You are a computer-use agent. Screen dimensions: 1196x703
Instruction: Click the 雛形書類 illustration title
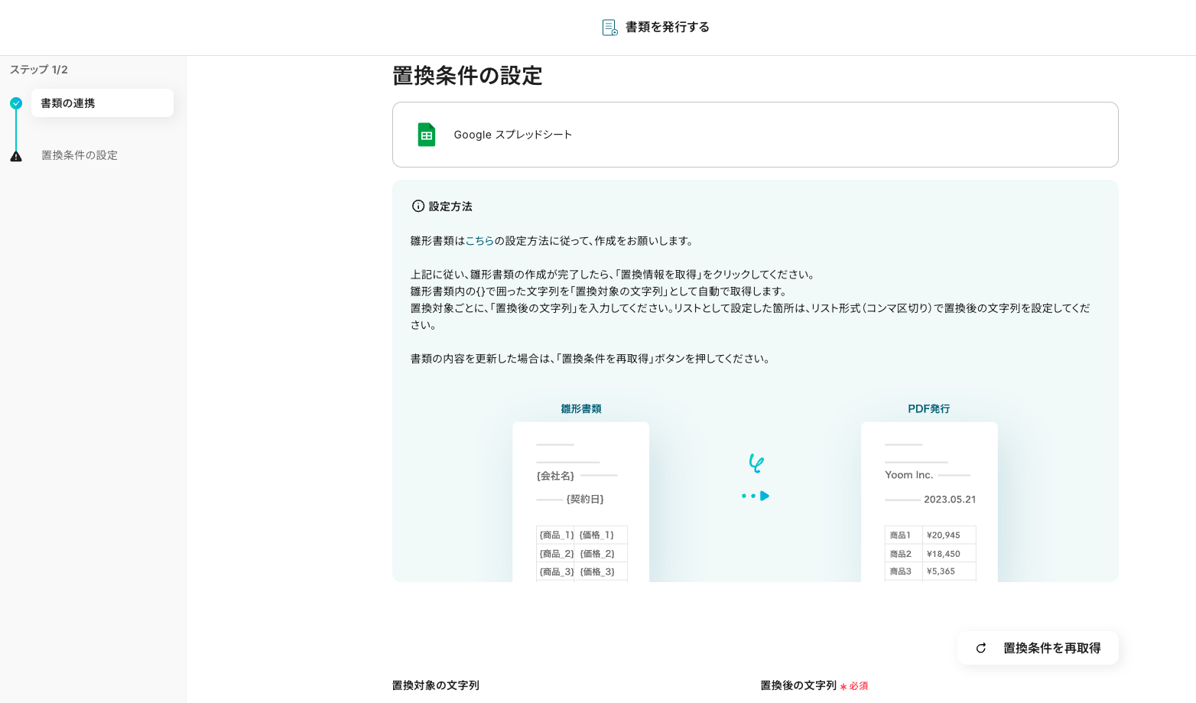[581, 408]
